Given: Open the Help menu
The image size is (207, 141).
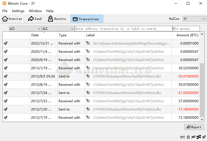Looking at the screenshot, I should click(50, 11).
